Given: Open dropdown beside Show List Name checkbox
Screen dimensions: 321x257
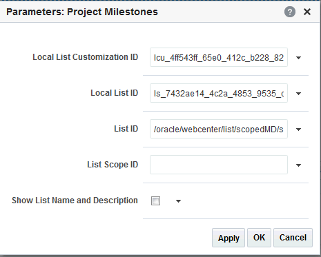Looking at the screenshot, I should point(178,201).
